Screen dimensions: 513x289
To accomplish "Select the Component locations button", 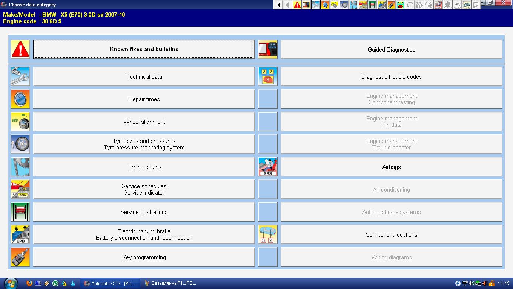I will (x=391, y=234).
